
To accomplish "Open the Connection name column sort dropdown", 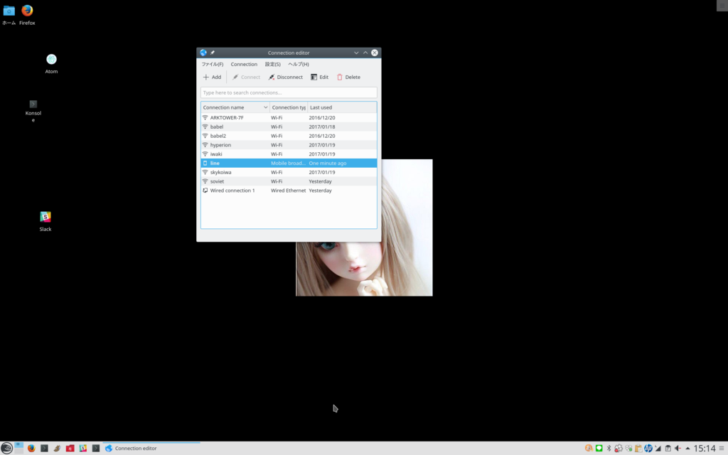I will 266,107.
